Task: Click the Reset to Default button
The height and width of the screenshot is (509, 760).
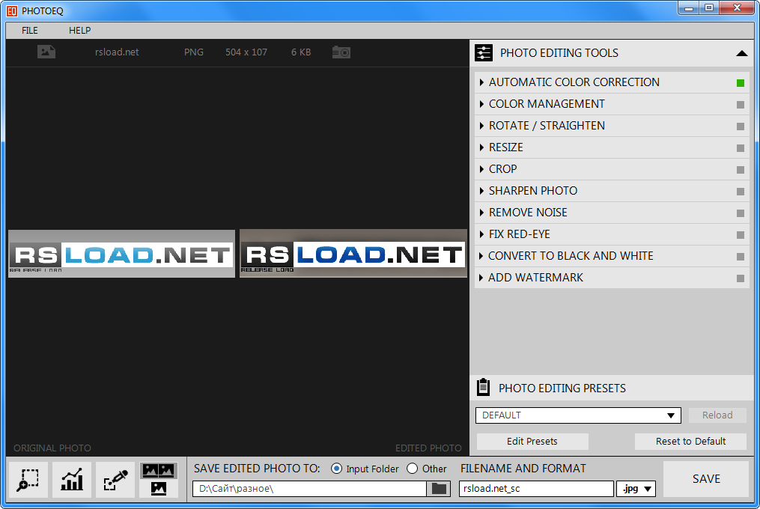Action: point(690,441)
